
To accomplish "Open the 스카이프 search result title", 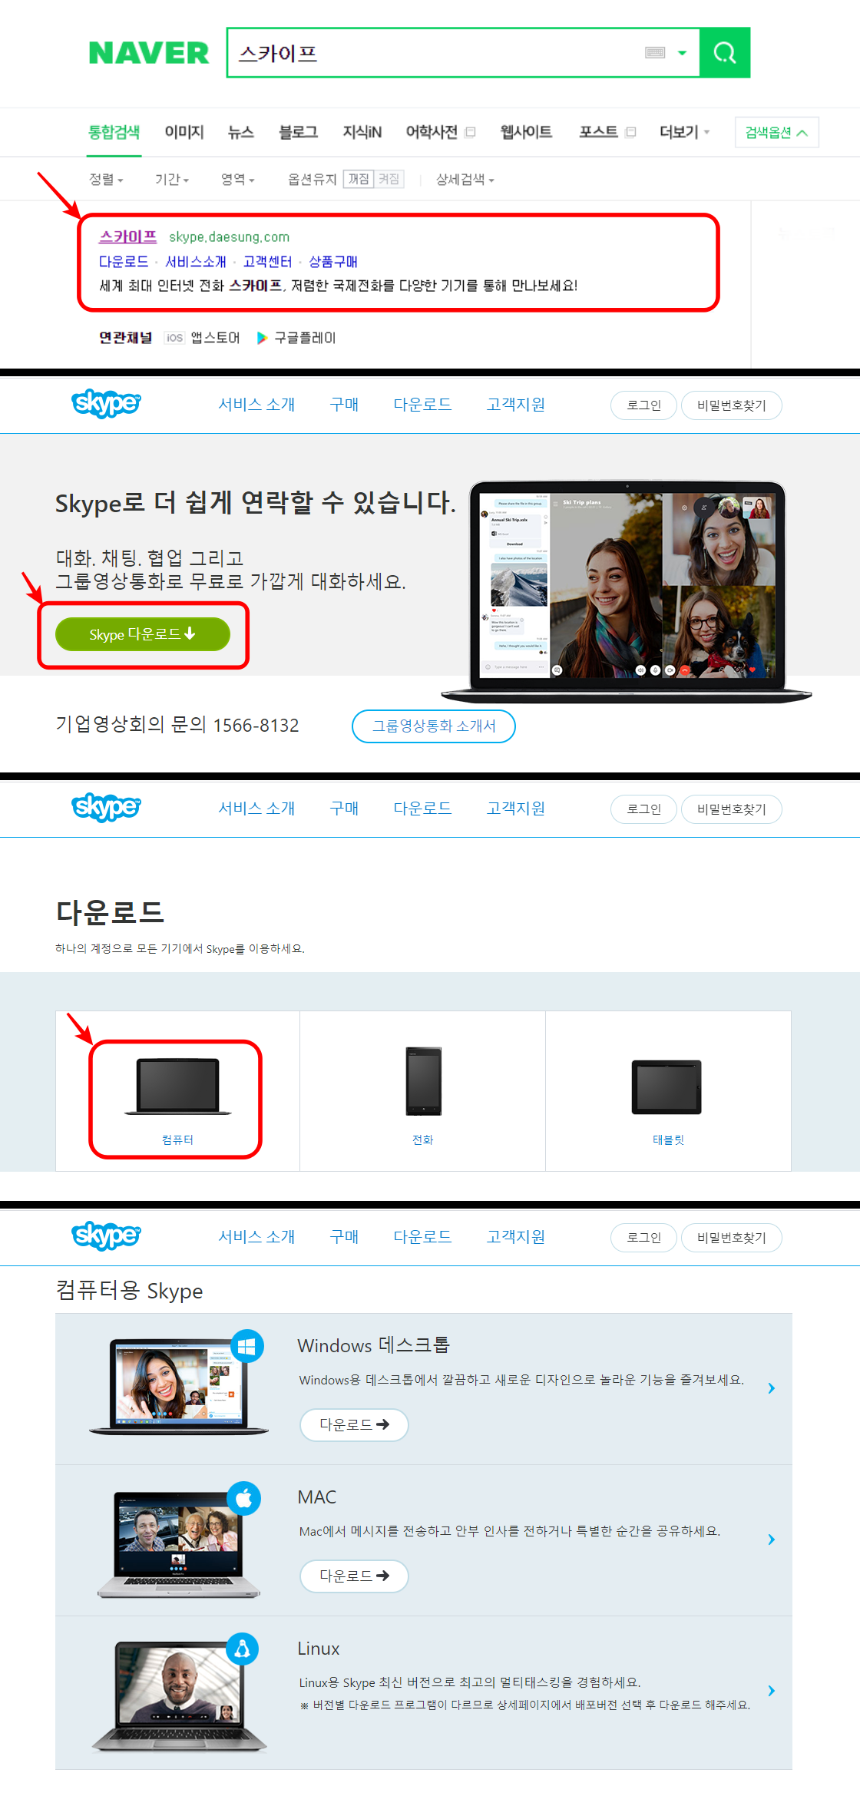I will 128,236.
